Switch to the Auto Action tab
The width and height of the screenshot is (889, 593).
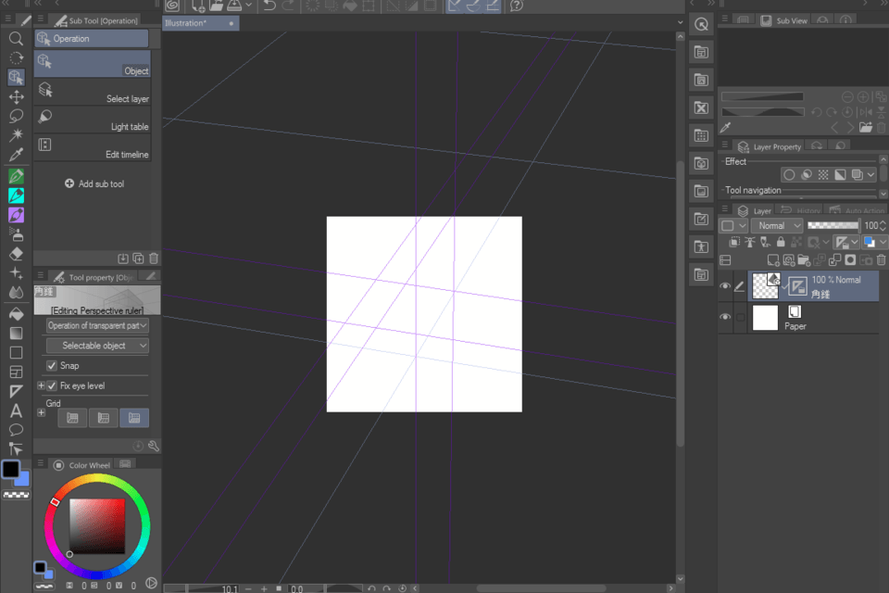pos(858,210)
